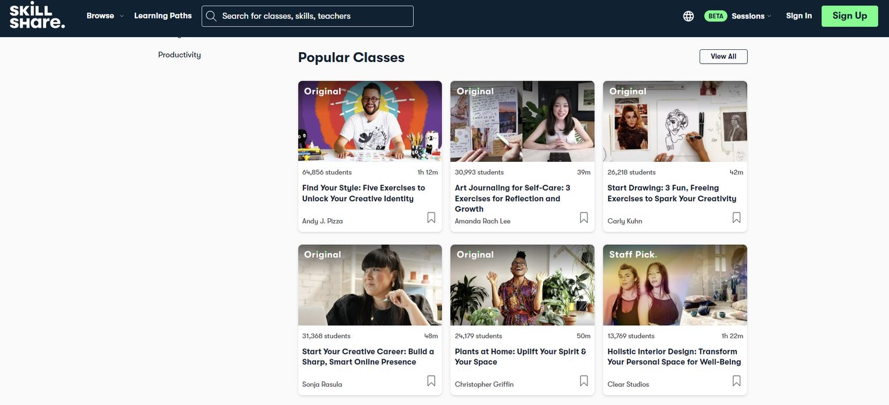Bookmark the Start Your Creative Career class
The height and width of the screenshot is (405, 889).
(x=431, y=381)
